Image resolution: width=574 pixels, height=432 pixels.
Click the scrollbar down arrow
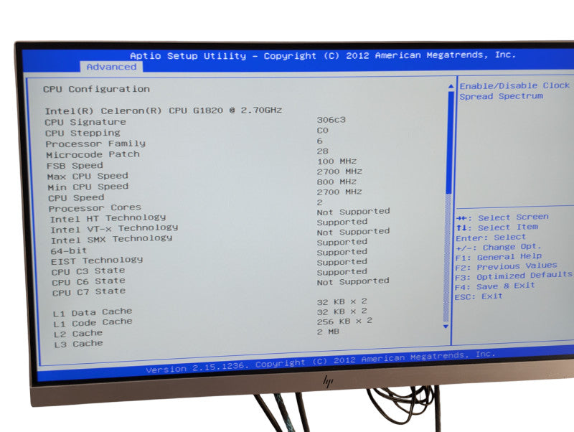point(446,327)
